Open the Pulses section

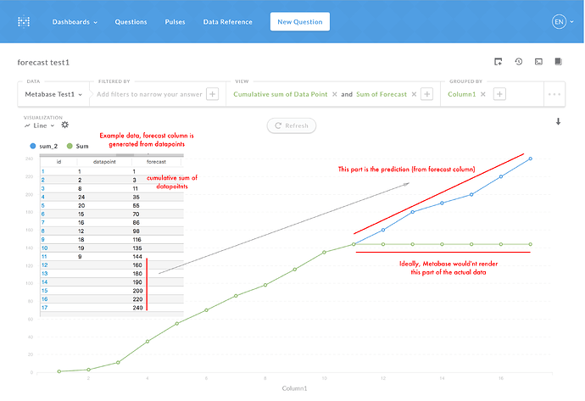point(175,22)
